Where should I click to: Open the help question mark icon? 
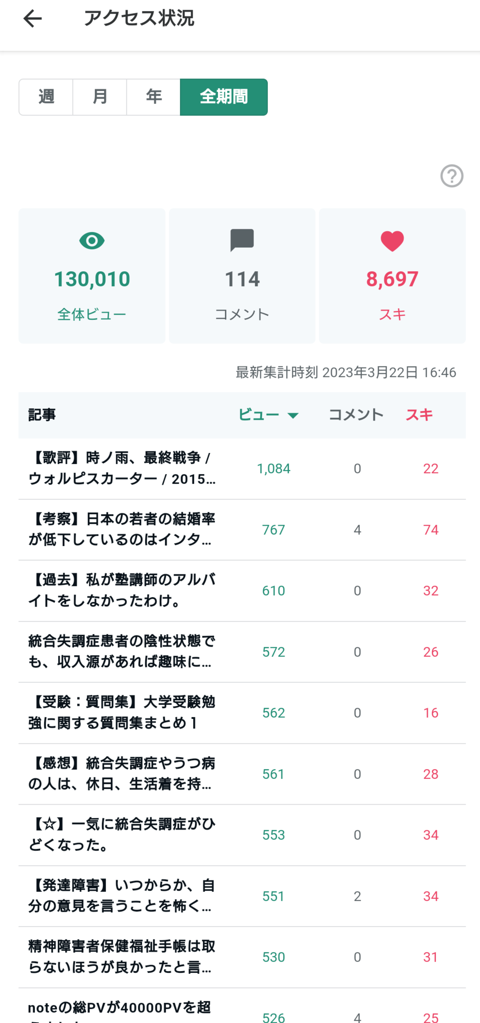[451, 175]
